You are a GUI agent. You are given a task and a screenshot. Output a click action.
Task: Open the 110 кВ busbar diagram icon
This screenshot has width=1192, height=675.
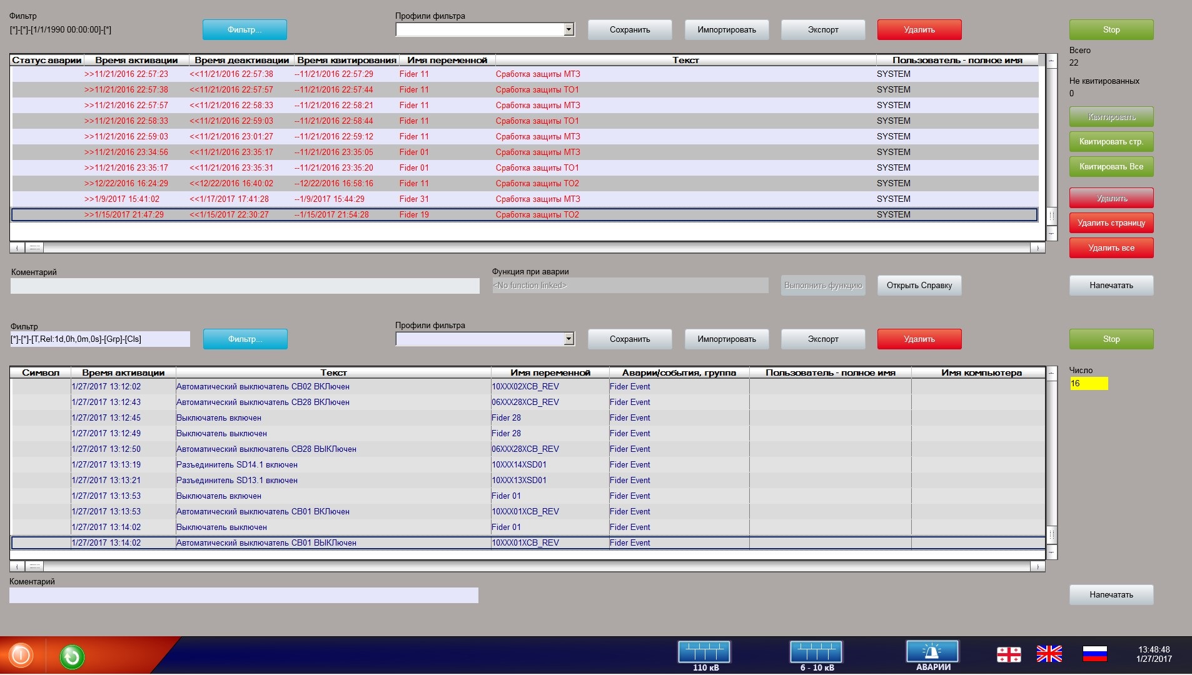(x=704, y=652)
